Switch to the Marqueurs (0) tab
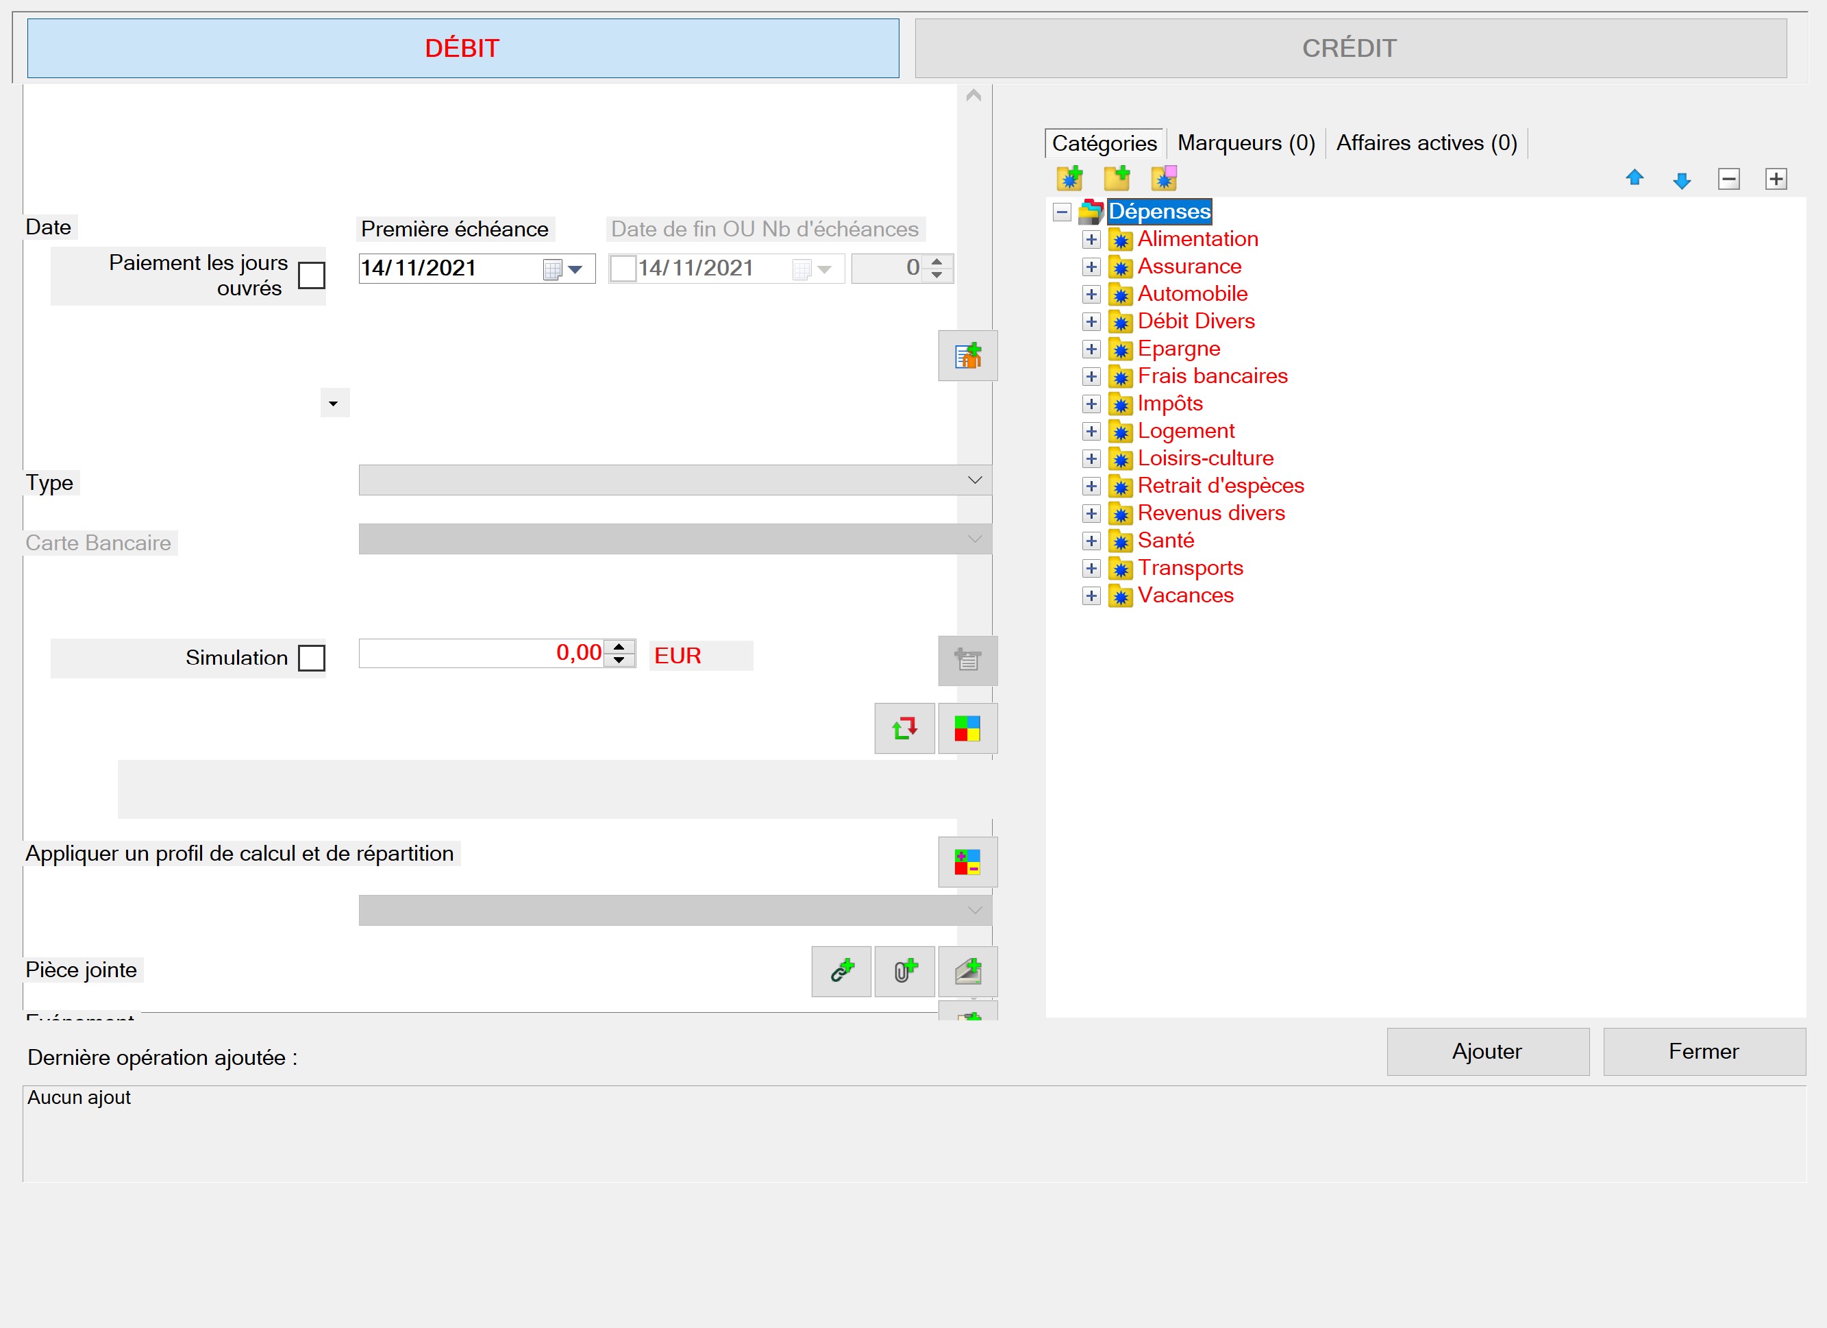This screenshot has width=1827, height=1328. (1245, 143)
